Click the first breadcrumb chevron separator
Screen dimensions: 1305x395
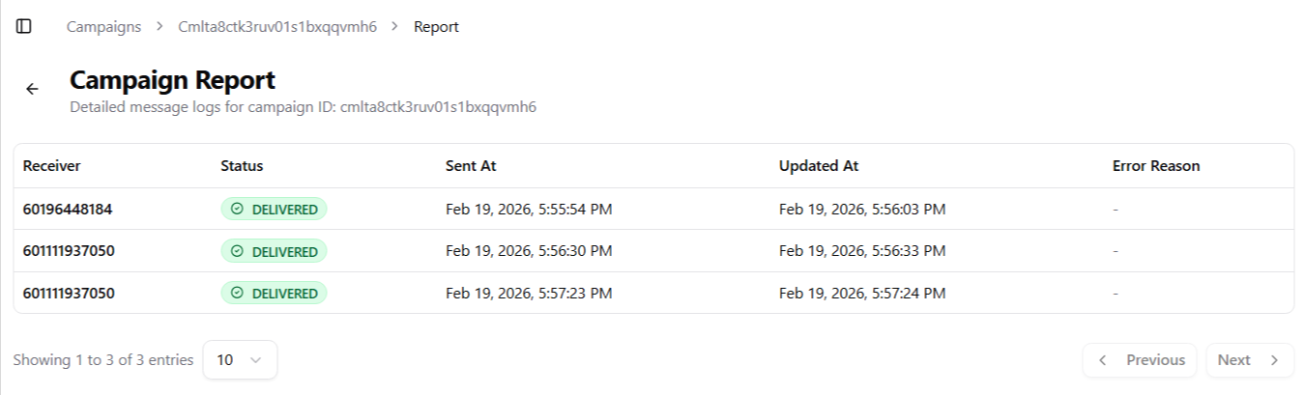(x=160, y=27)
